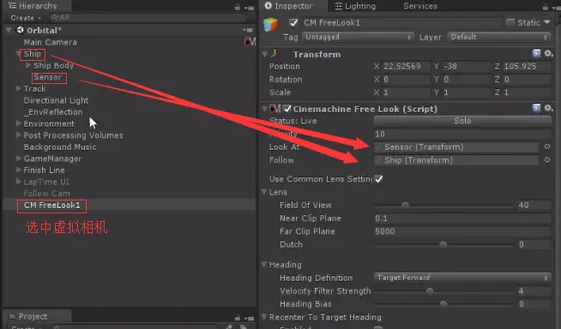Click the Look At object picker circle
This screenshot has width=561, height=329.
coord(547,147)
